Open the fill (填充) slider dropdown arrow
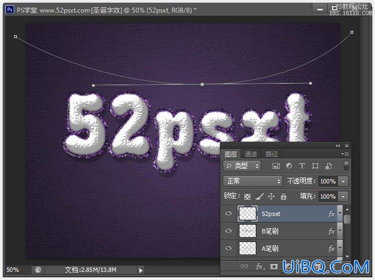Viewport: 375px width, 280px height. (x=343, y=196)
